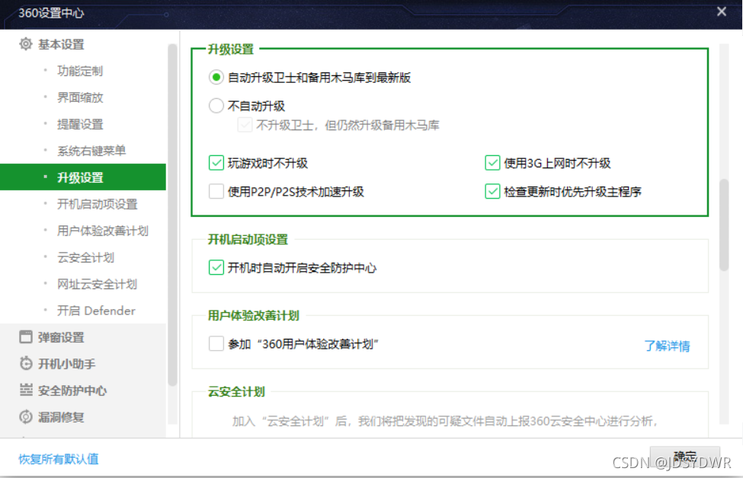Expand the 开机小助手 category
This screenshot has height=478, width=743.
pos(67,364)
